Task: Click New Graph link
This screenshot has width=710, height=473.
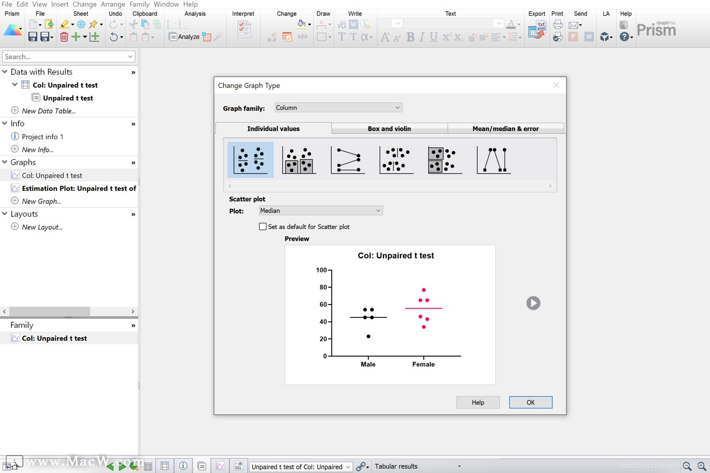Action: tap(41, 201)
